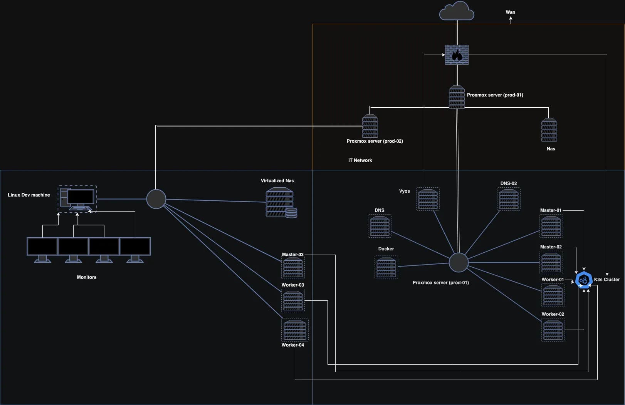The height and width of the screenshot is (405, 625).
Task: Click the Master-02 text label
Action: pyautogui.click(x=551, y=247)
